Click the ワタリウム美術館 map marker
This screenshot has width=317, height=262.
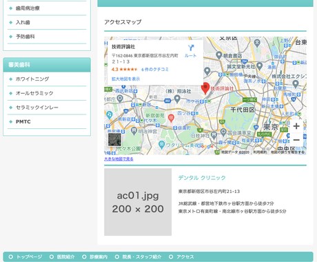point(162,145)
